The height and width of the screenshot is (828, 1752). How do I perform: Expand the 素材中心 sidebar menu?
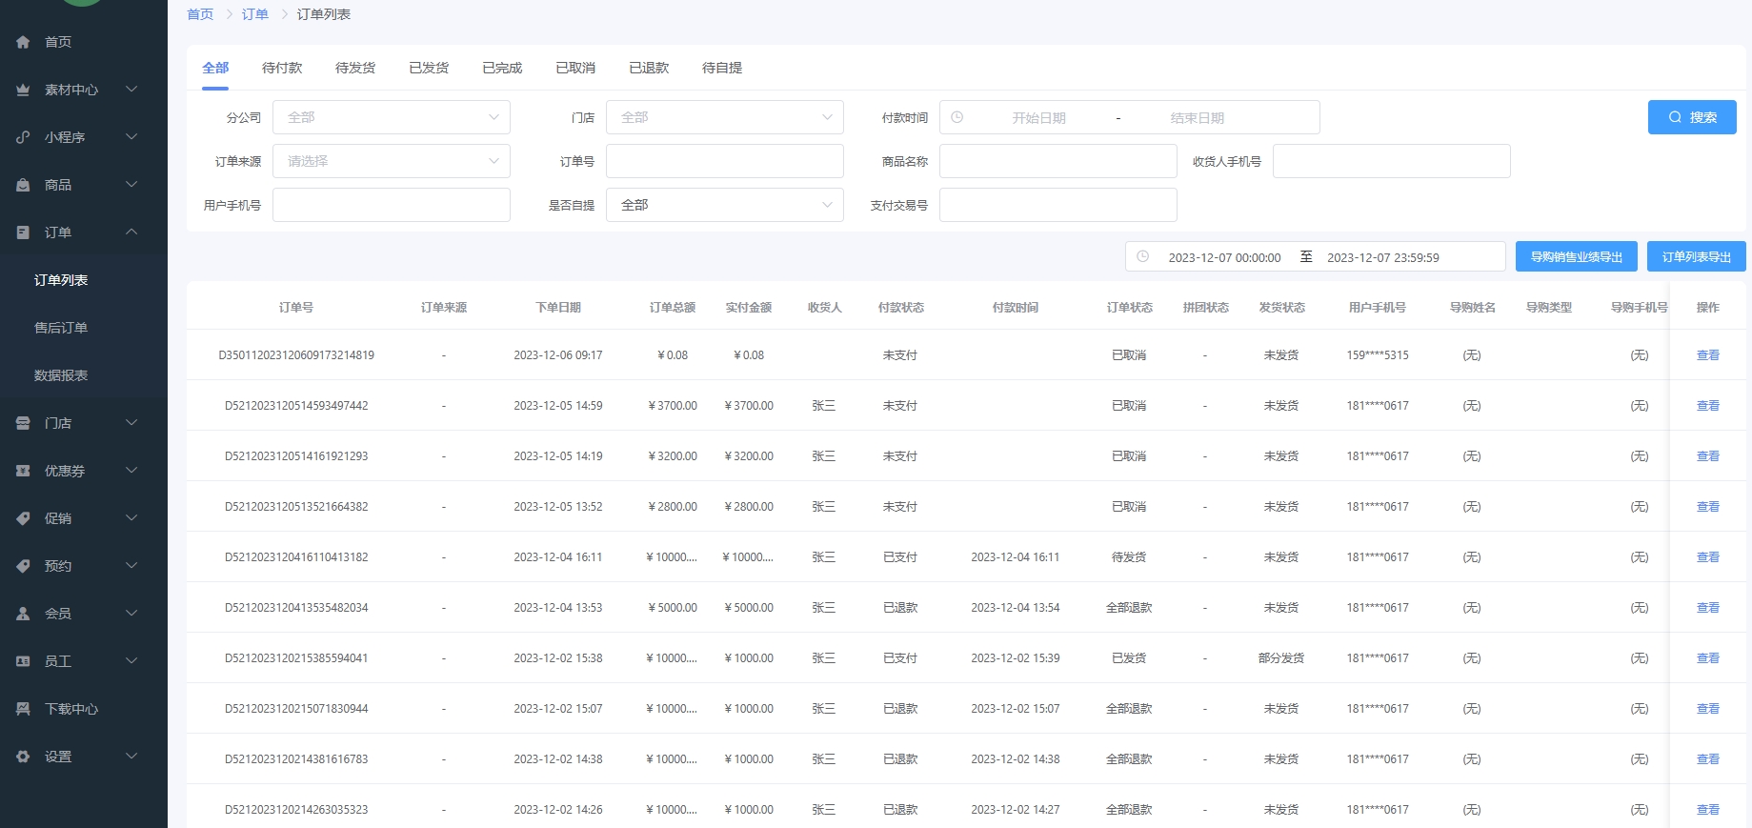131,90
